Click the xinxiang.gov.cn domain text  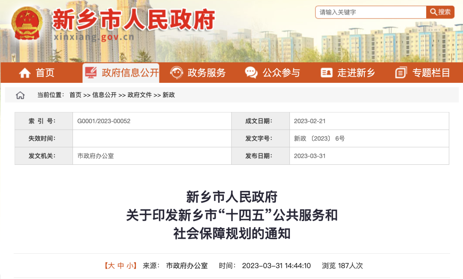(x=94, y=37)
